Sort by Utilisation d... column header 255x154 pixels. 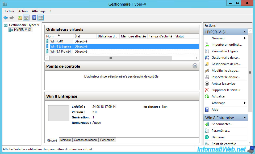108,36
